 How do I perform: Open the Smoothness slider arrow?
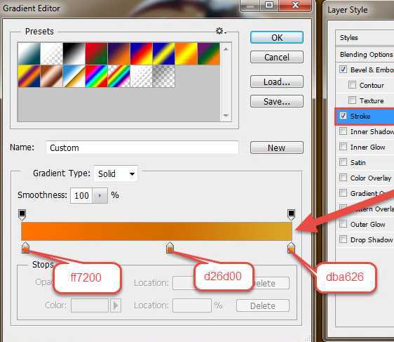(100, 195)
